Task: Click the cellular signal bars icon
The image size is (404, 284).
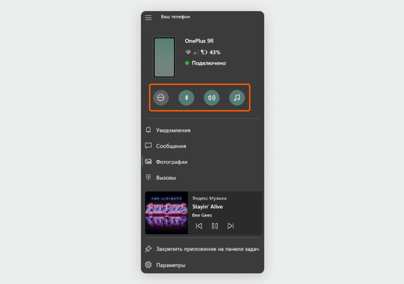Action: click(196, 52)
